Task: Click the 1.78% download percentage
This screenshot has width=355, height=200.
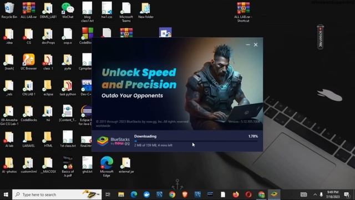Action: click(x=253, y=136)
